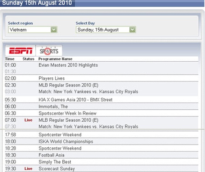
Task: Select Scorecast Sunday programme
Action: [56, 169]
